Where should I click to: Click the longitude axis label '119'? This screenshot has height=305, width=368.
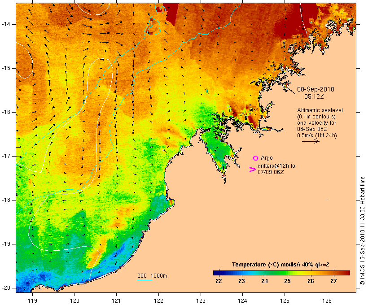tap(32, 301)
